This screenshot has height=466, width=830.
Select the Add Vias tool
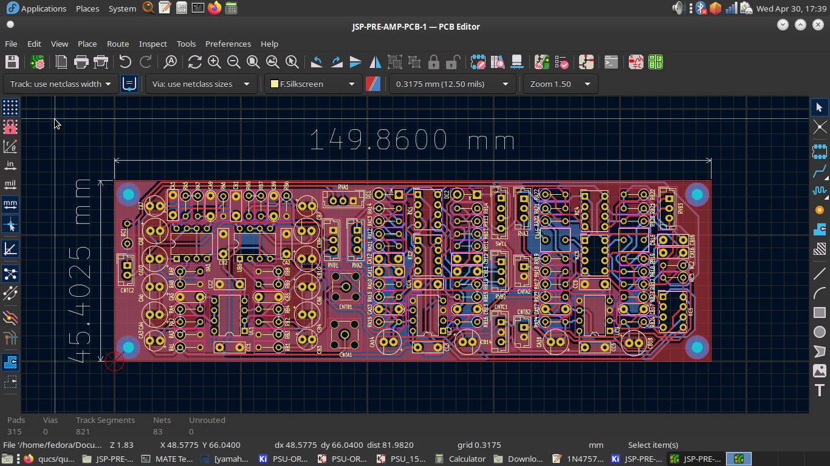820,210
